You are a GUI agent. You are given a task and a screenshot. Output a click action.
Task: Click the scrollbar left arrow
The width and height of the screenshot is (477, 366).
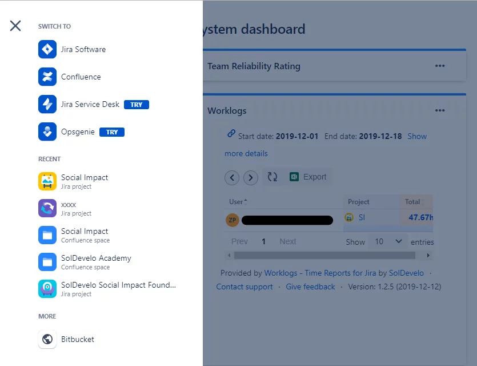click(x=230, y=255)
